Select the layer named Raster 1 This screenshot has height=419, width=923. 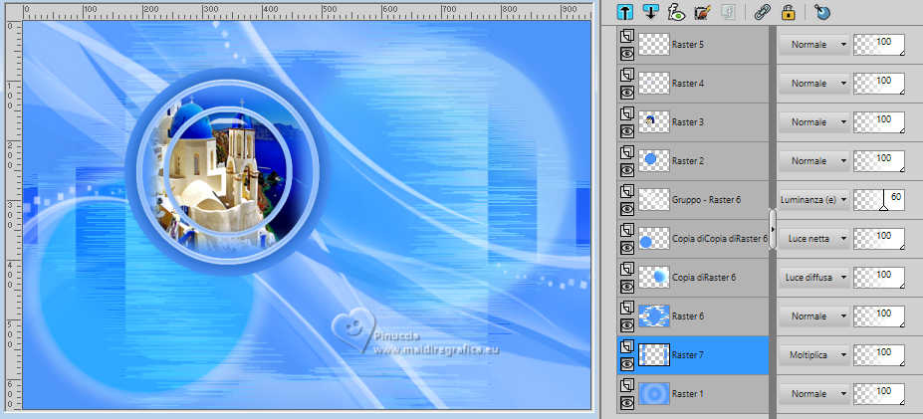pyautogui.click(x=688, y=394)
